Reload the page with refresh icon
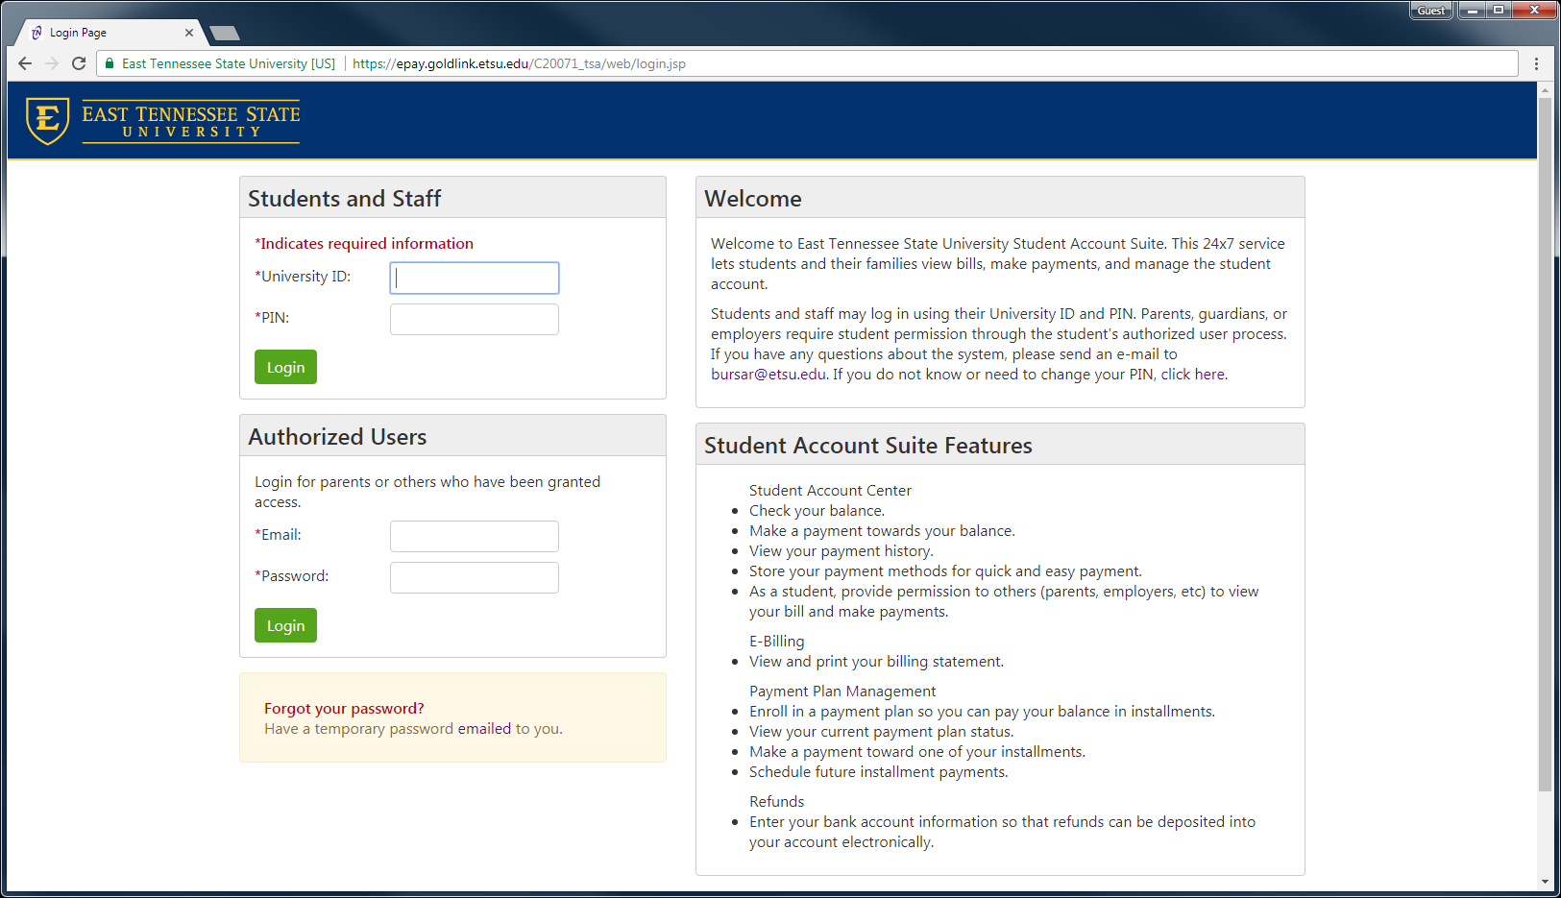Image resolution: width=1561 pixels, height=898 pixels. pos(79,63)
